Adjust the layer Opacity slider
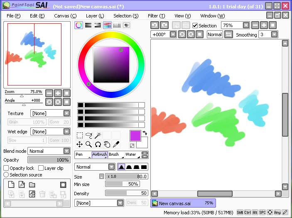 49,160
